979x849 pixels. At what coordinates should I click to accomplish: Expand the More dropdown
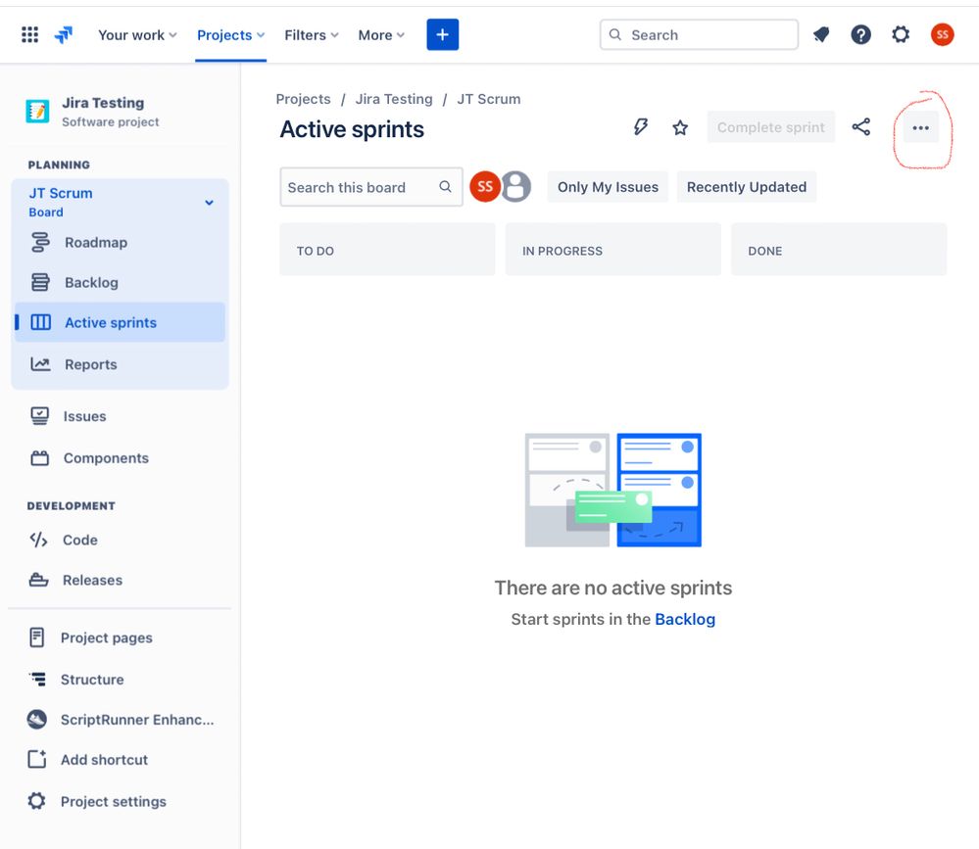[x=381, y=35]
